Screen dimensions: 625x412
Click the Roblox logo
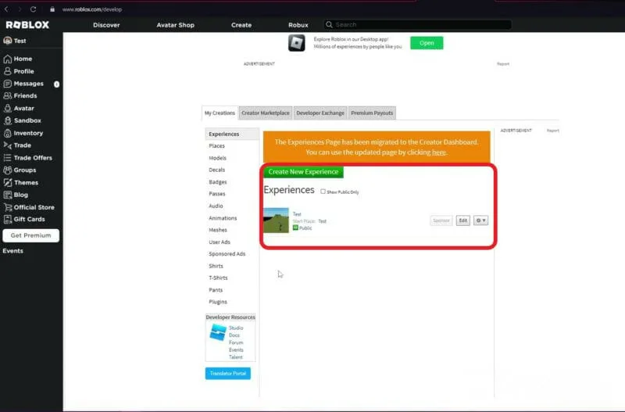[27, 25]
